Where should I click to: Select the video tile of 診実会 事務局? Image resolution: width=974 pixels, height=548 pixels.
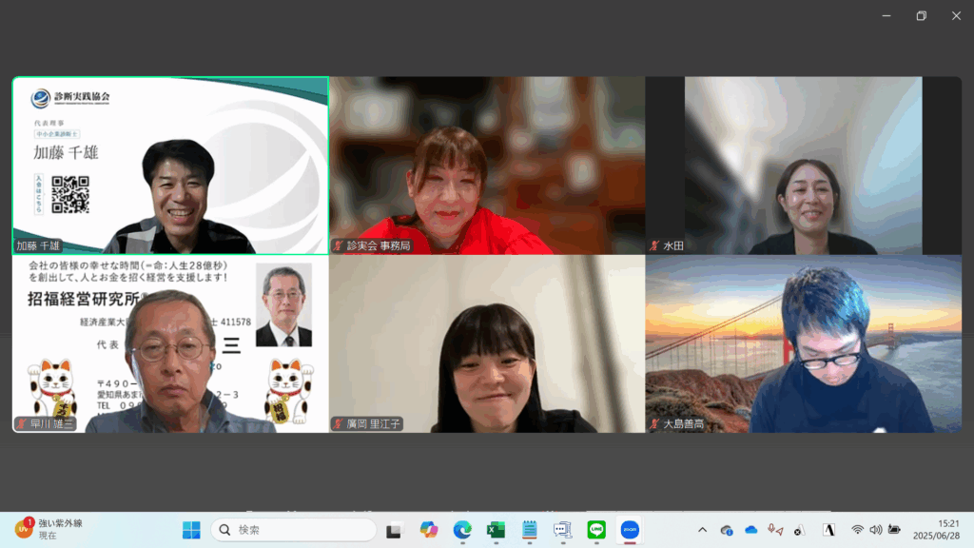(x=487, y=166)
